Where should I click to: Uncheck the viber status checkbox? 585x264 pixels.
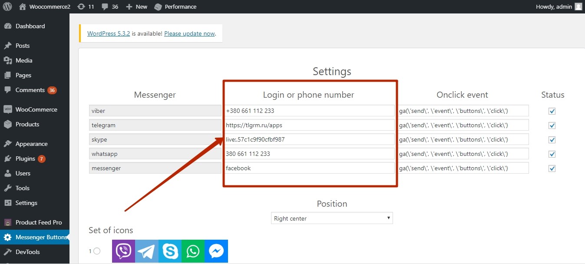552,111
